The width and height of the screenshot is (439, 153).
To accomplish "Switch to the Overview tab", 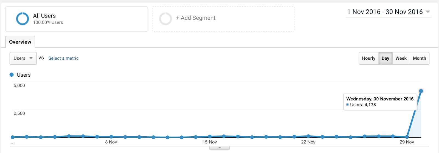I will pyautogui.click(x=20, y=42).
